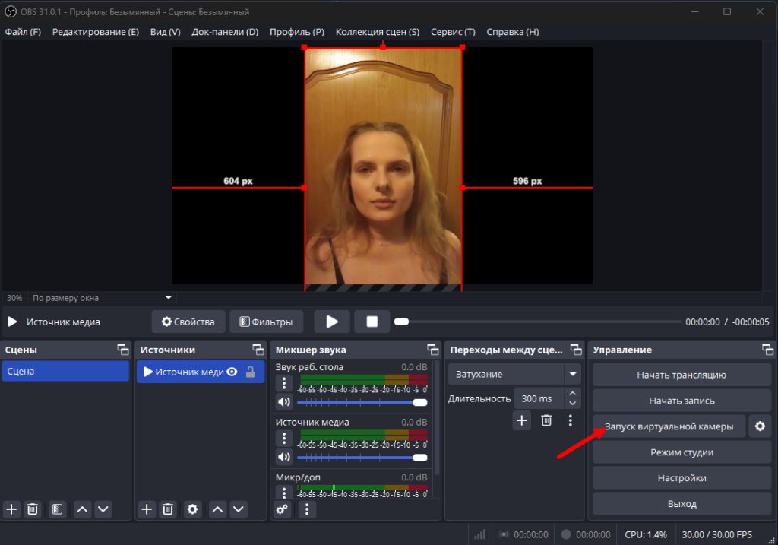
Task: Add a transition with plus icon
Action: click(521, 420)
